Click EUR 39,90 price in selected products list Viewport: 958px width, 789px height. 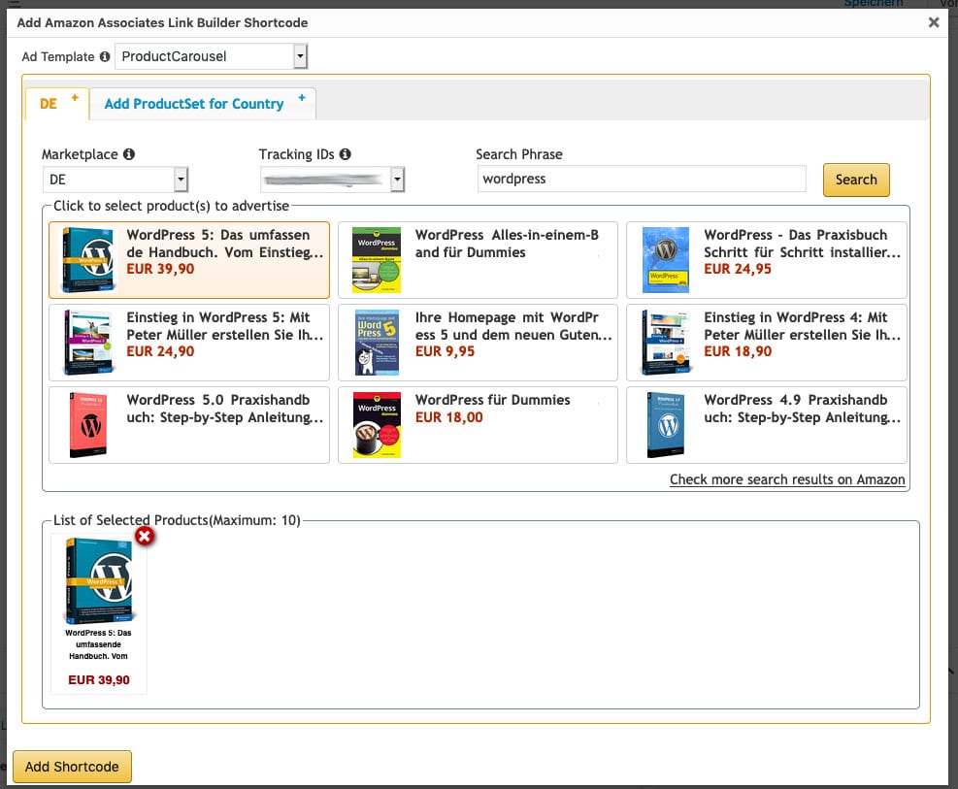coord(99,679)
